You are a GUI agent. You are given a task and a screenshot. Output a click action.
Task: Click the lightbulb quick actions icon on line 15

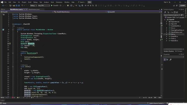[x=10, y=43]
